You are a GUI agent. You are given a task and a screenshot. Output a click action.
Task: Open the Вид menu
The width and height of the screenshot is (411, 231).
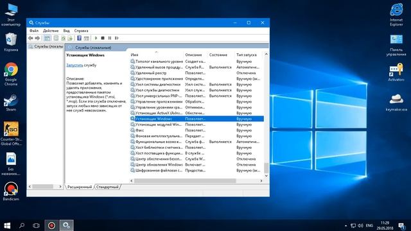click(66, 31)
